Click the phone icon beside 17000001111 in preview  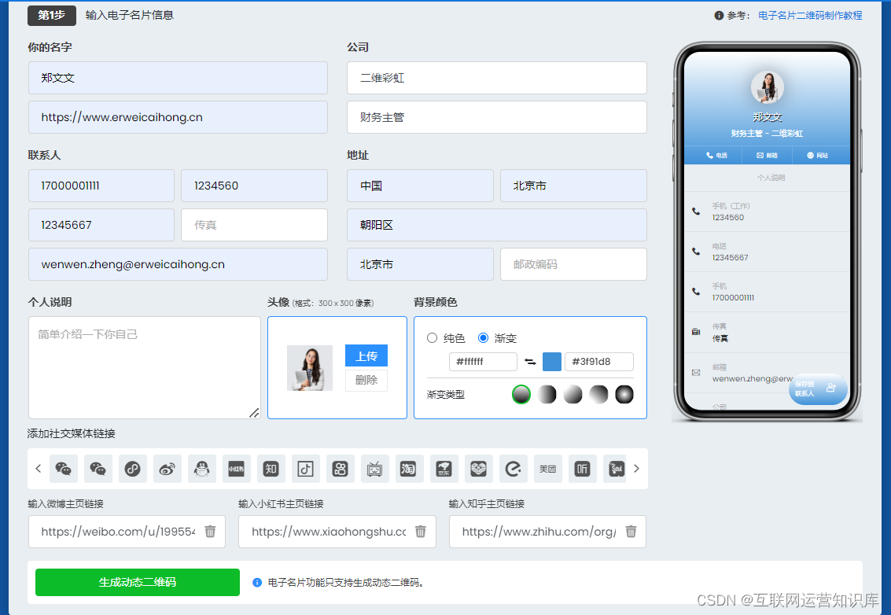[696, 292]
